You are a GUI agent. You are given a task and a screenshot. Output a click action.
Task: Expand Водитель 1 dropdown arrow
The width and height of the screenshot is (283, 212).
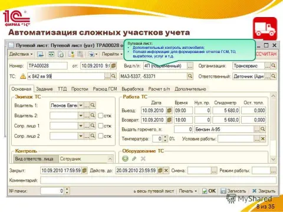coord(81,105)
